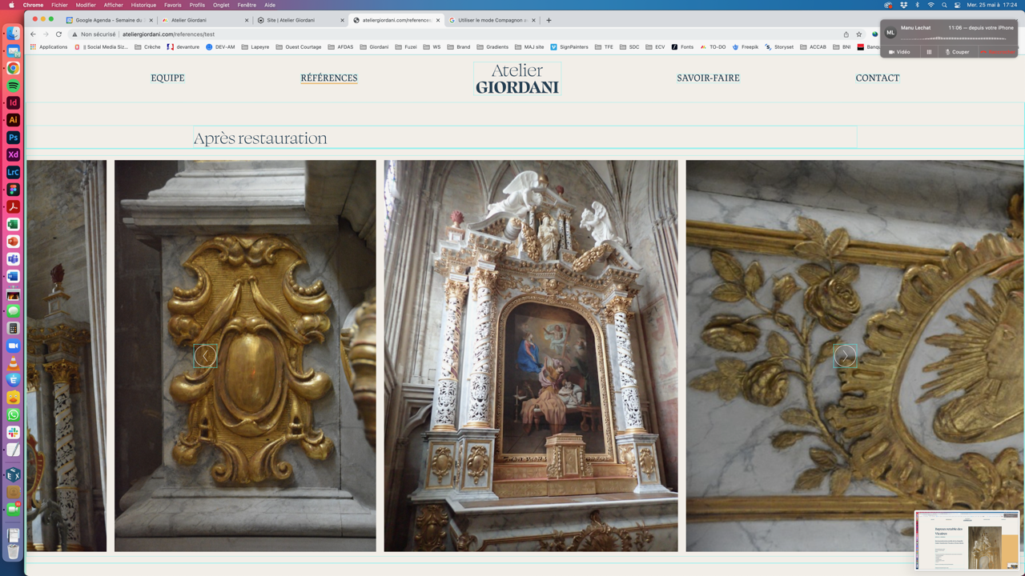Open the Atelier Giordani logo home link
The width and height of the screenshot is (1025, 576).
(517, 78)
